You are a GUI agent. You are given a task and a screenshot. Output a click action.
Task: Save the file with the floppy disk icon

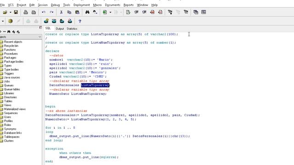click(16, 12)
